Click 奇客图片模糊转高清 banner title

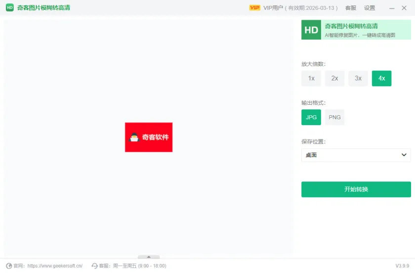point(351,26)
